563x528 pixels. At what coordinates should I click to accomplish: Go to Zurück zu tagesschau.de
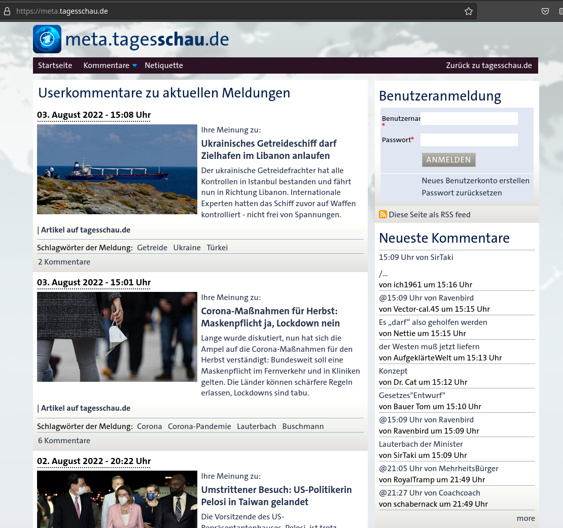pyautogui.click(x=488, y=65)
